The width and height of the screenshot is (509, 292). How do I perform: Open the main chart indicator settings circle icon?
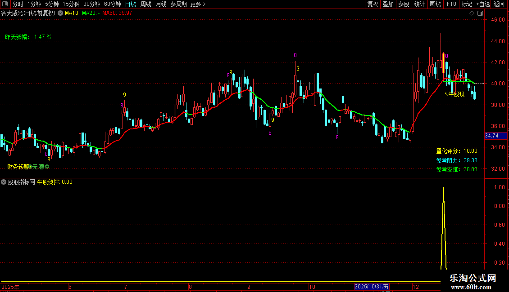pyautogui.click(x=60, y=13)
